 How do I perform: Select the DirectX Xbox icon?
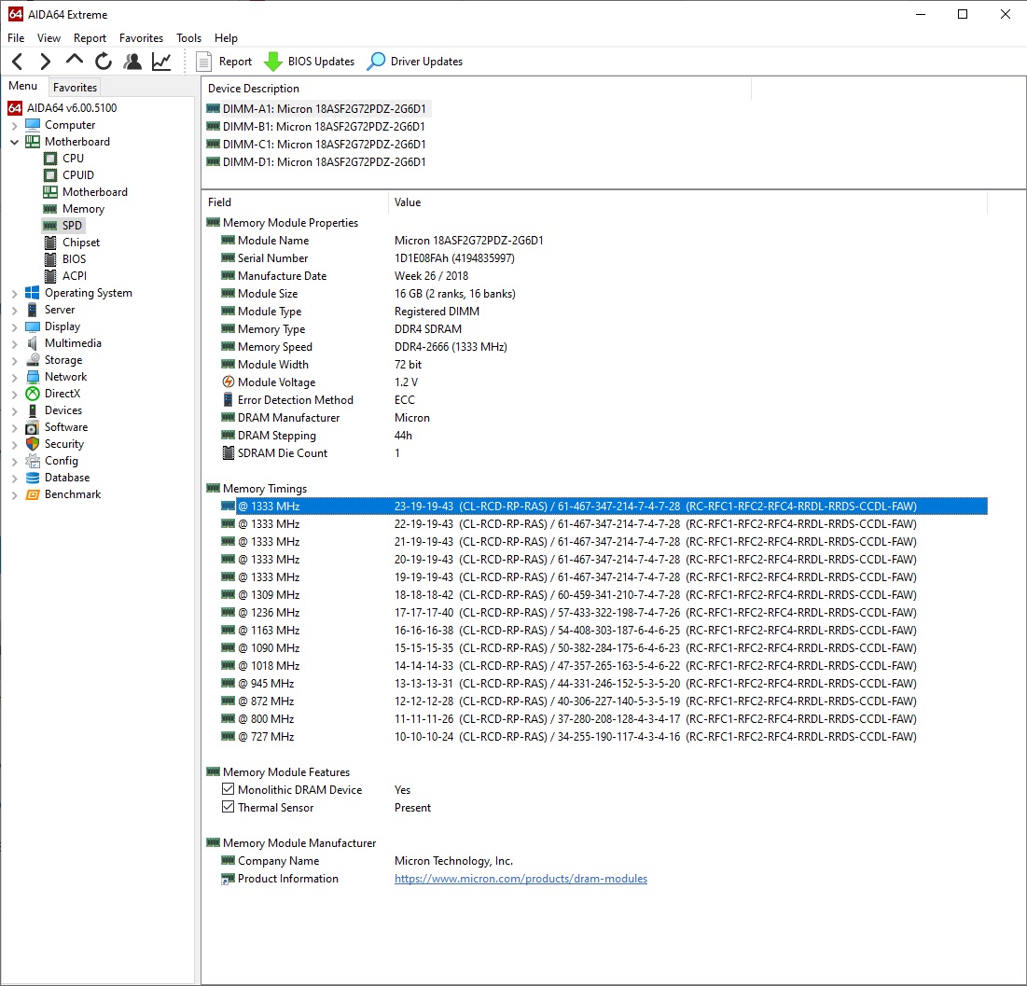pos(33,394)
